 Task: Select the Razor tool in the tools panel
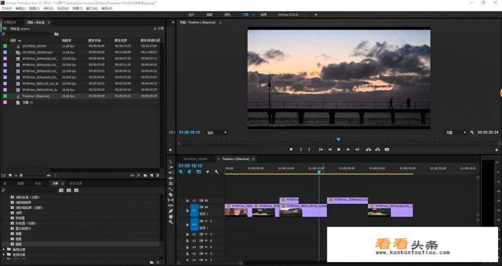coord(171,195)
